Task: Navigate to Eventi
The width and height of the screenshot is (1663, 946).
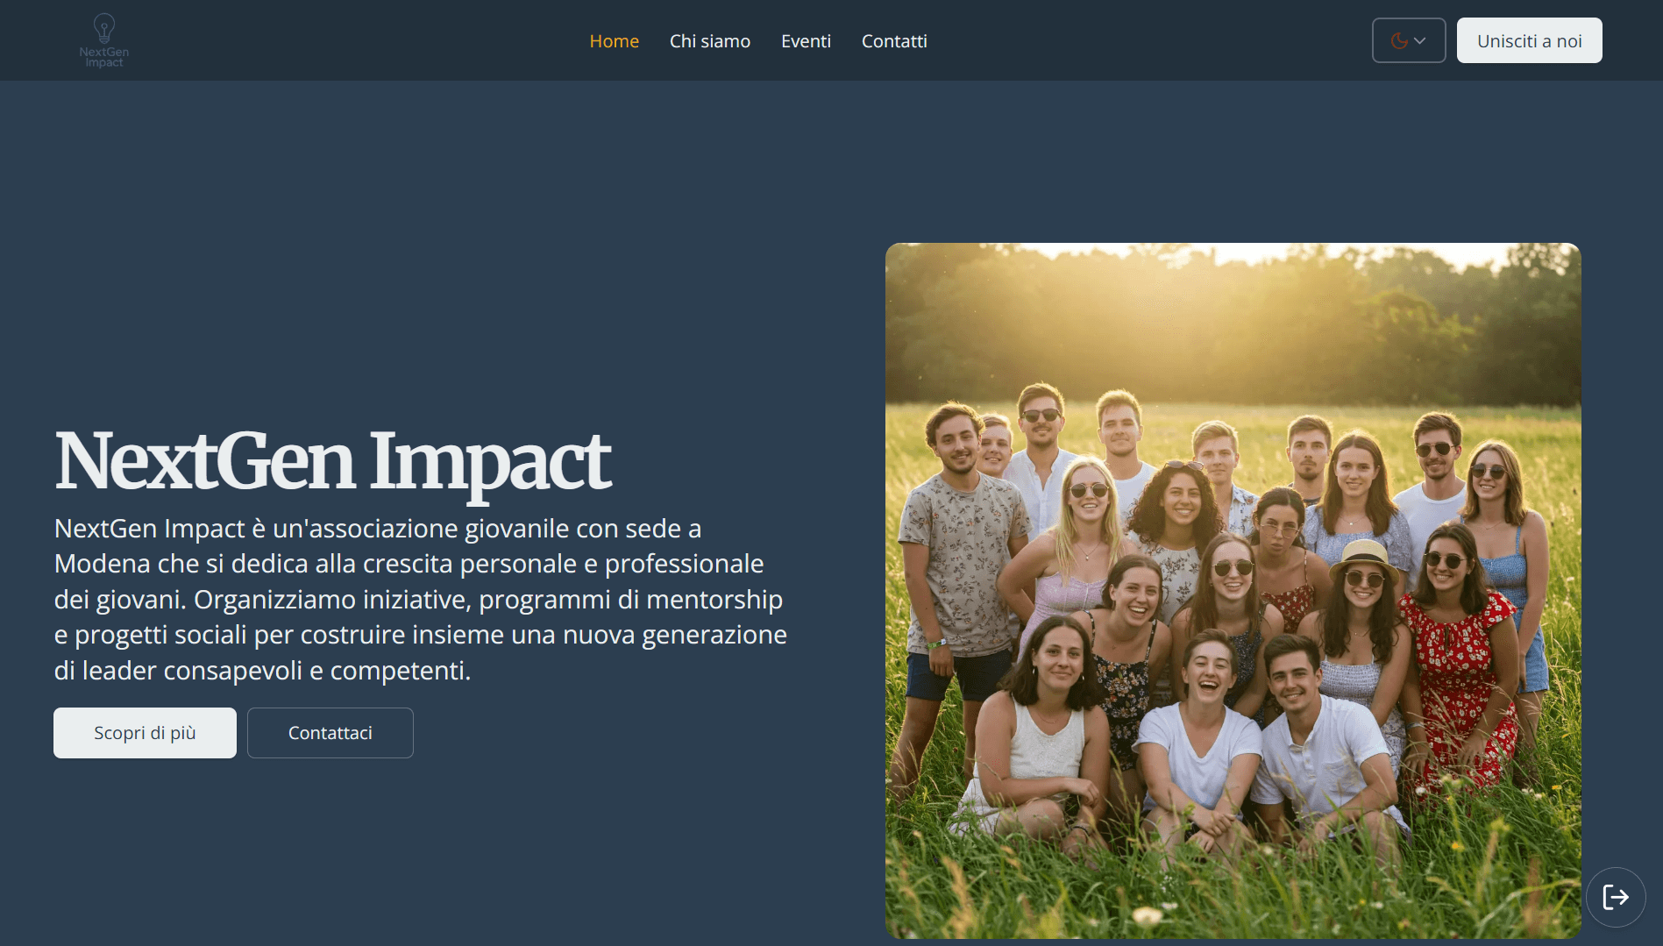Action: click(x=806, y=41)
